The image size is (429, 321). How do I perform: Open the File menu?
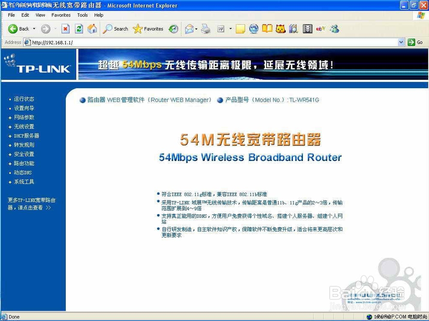coord(12,15)
